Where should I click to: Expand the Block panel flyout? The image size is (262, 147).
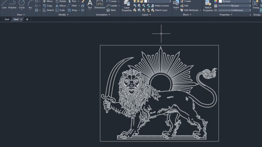tap(187, 15)
